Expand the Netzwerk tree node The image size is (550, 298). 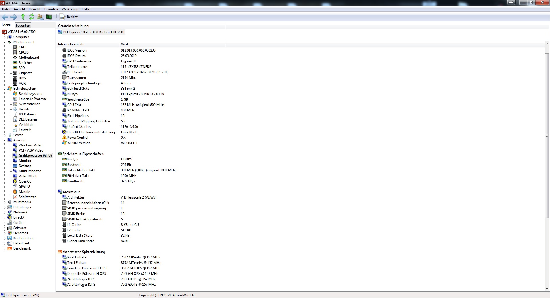tap(5, 213)
